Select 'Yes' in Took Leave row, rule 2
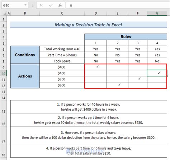This screenshot has width=170, height=160. pyautogui.click(x=117, y=61)
